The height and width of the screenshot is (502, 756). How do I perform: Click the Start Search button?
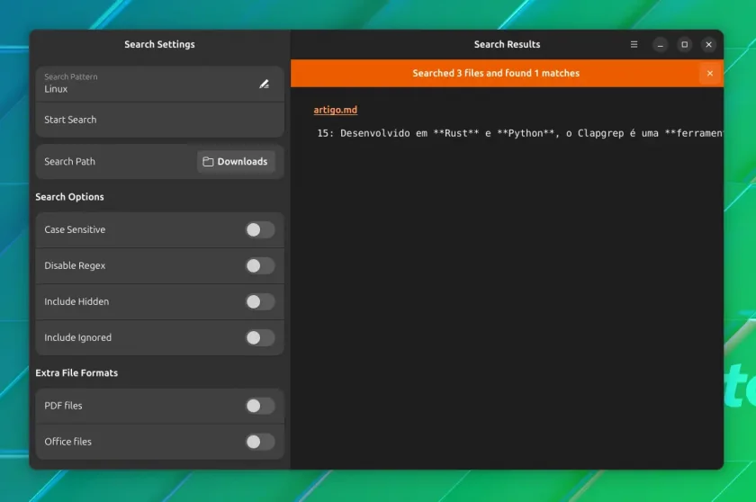pos(159,120)
